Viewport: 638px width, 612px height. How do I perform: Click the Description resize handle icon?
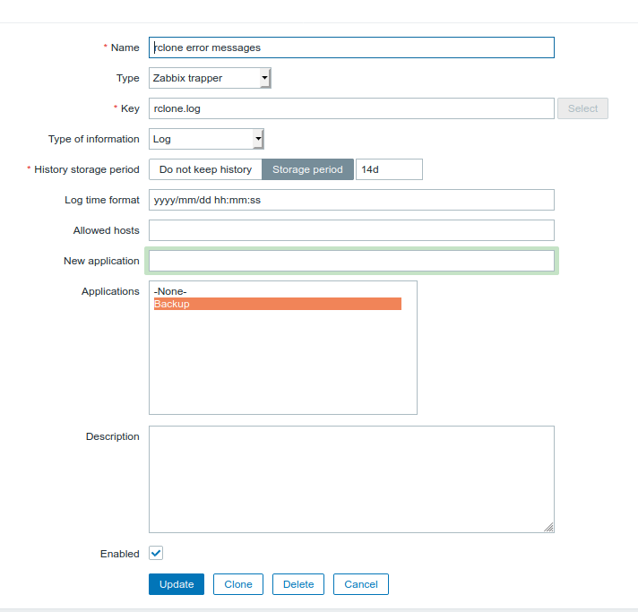pos(548,527)
